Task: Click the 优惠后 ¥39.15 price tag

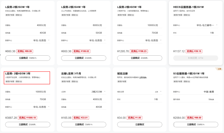Action: click(194, 51)
